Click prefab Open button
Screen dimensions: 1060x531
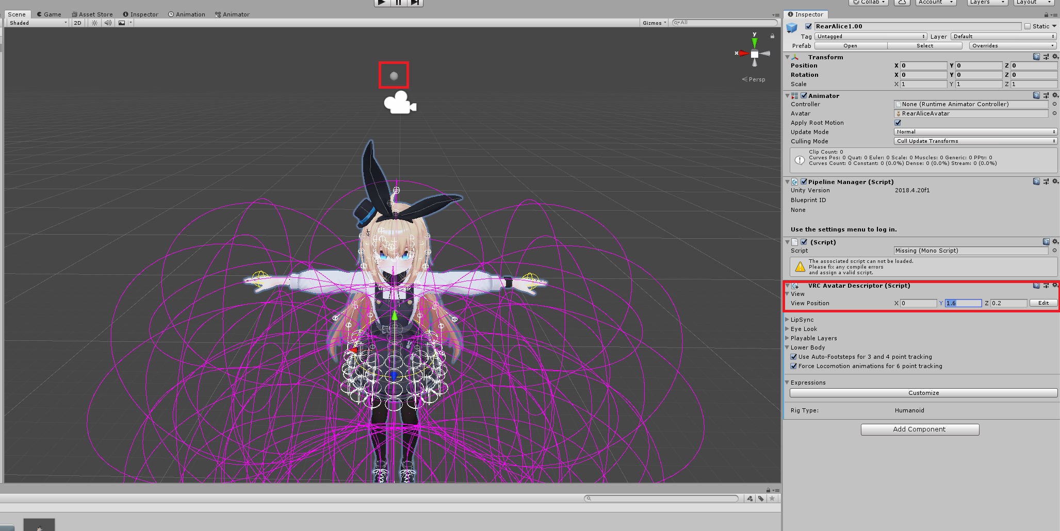click(x=851, y=46)
